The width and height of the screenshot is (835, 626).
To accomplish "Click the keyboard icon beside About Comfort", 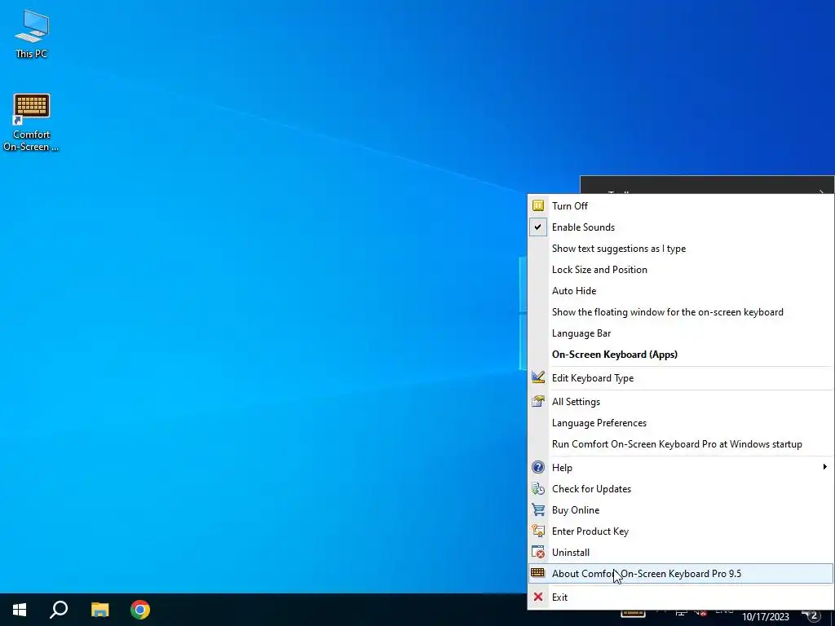I will 538,573.
